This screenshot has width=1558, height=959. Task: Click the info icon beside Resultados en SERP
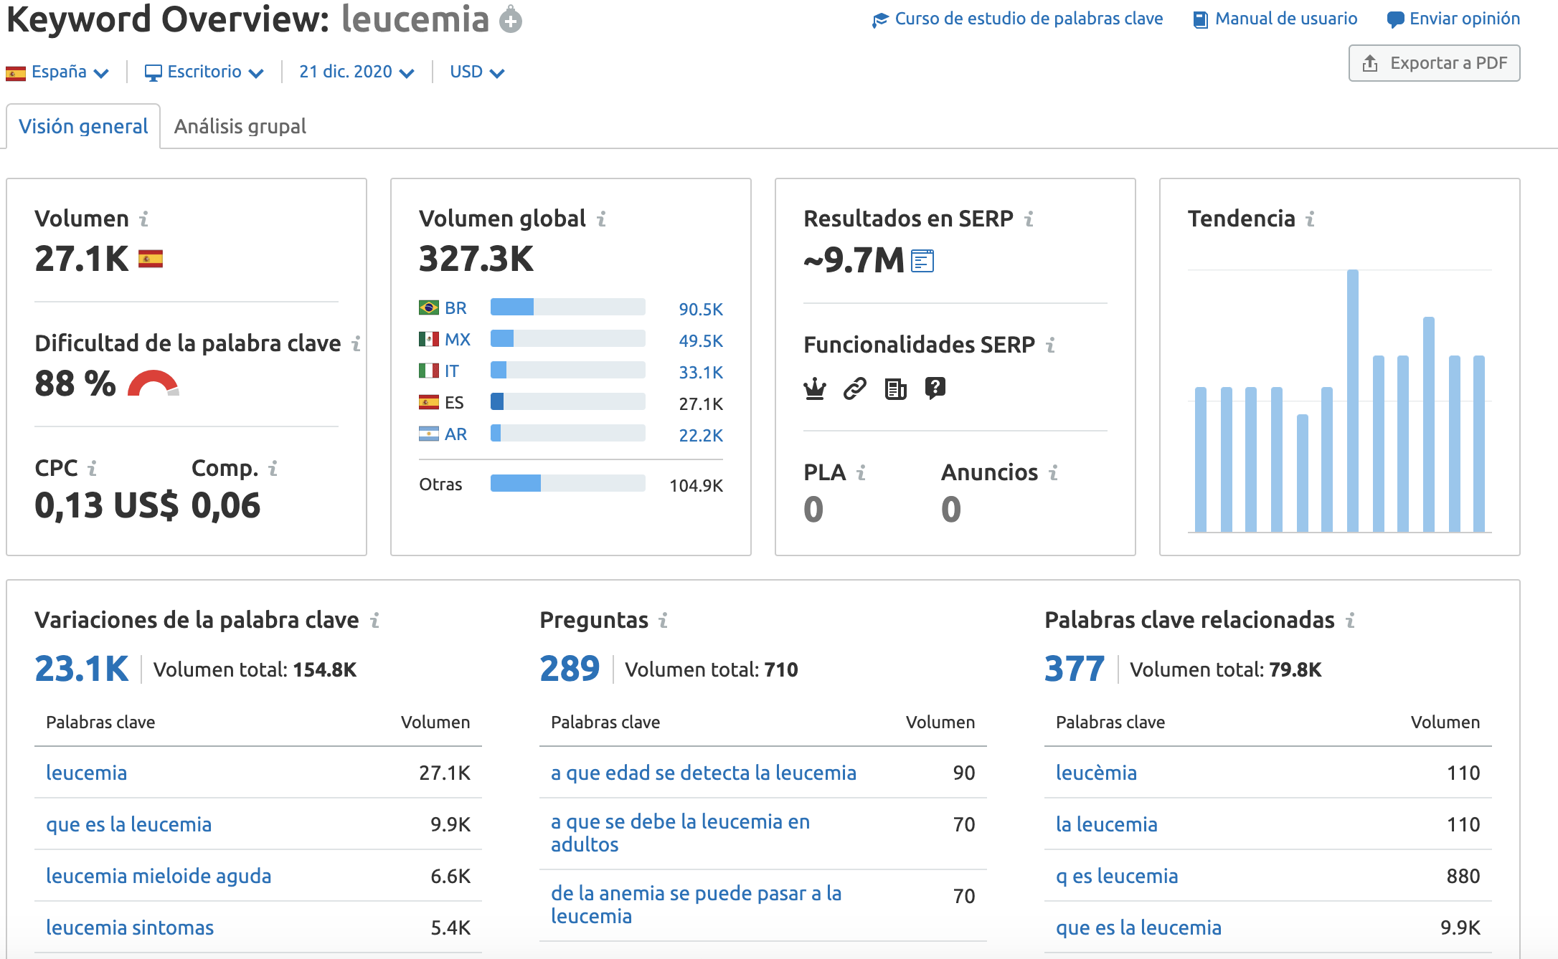coord(1029,219)
